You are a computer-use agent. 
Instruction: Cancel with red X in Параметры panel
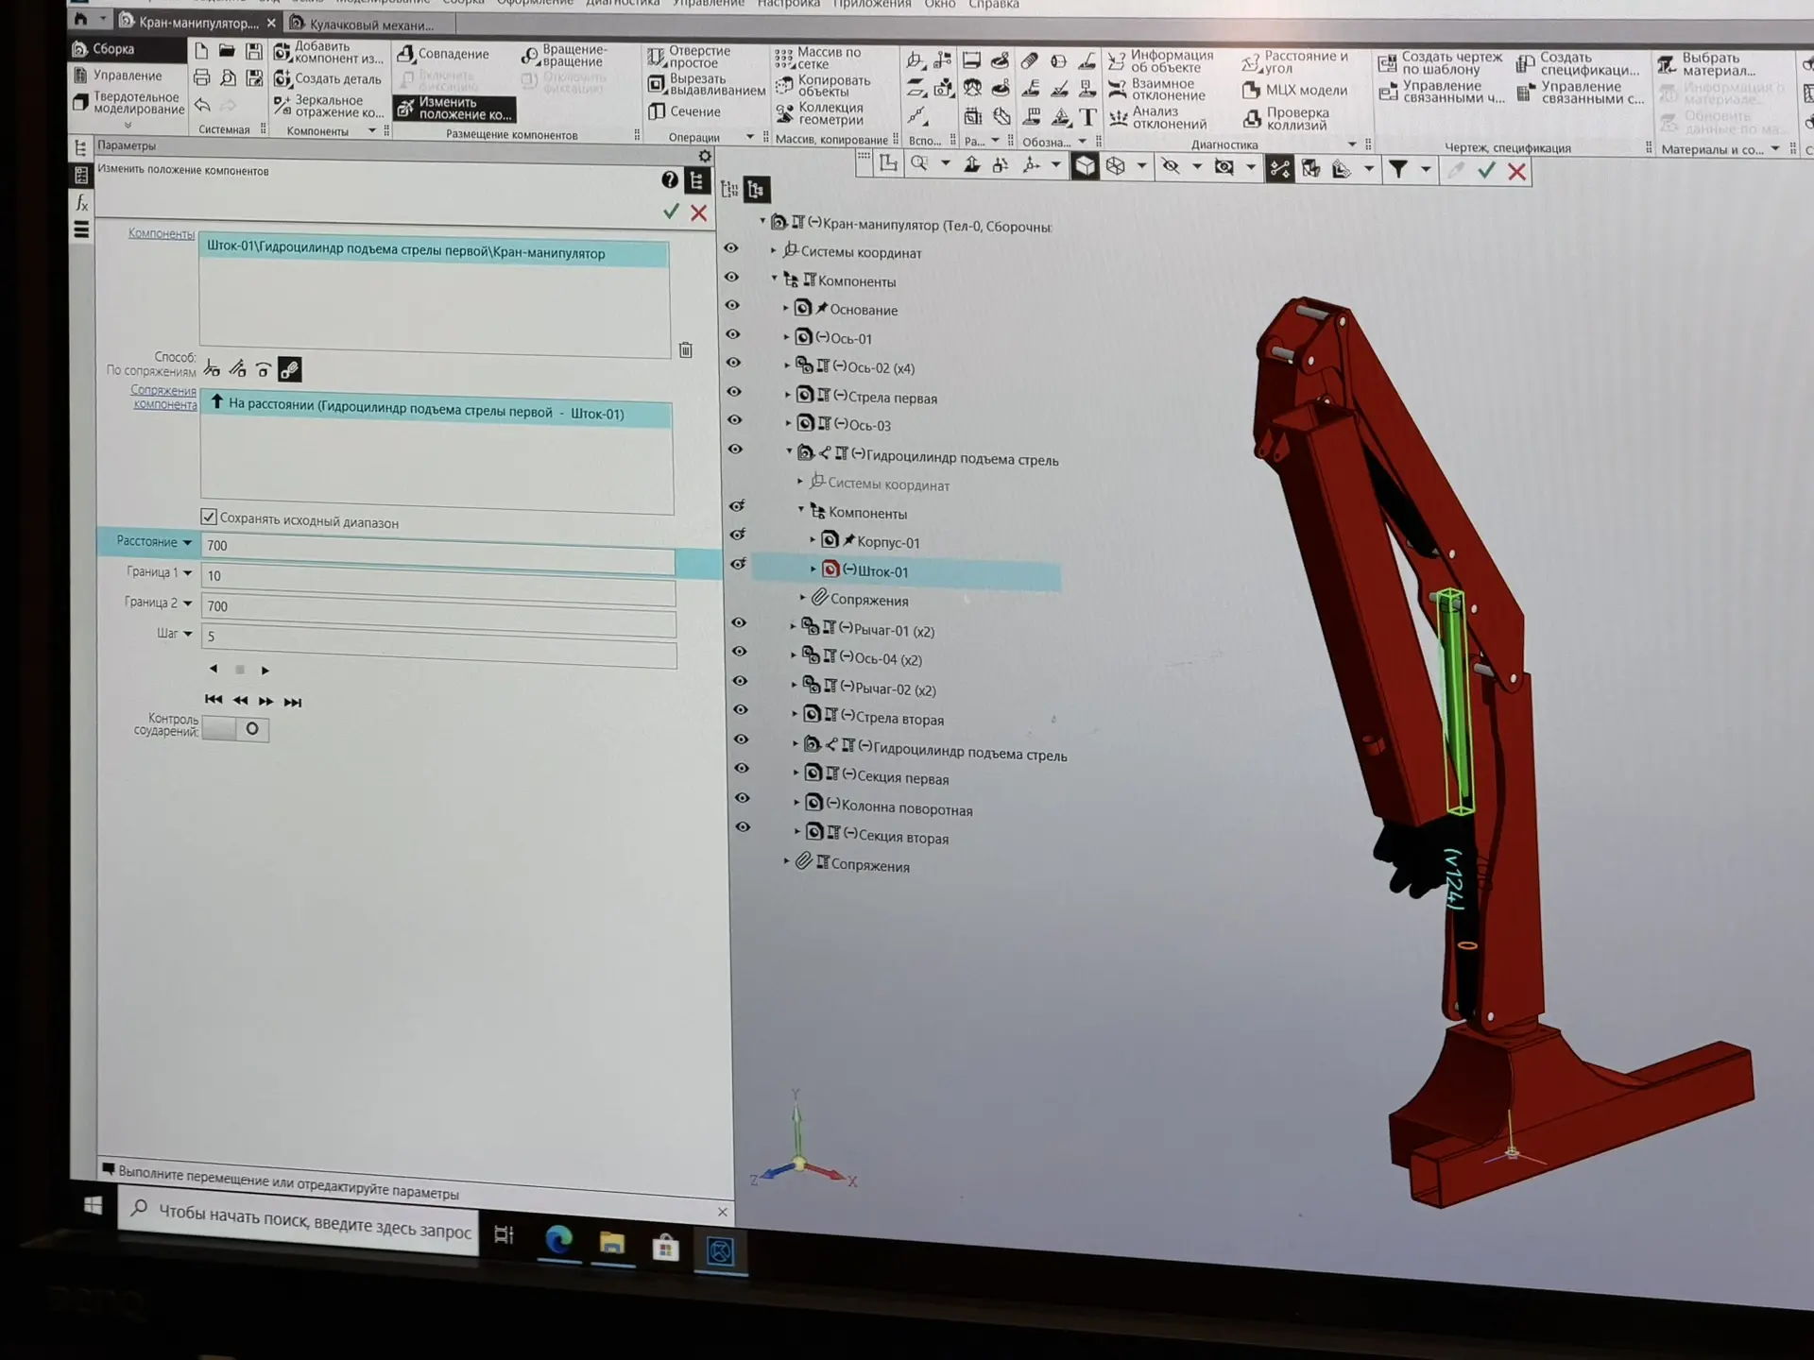699,212
